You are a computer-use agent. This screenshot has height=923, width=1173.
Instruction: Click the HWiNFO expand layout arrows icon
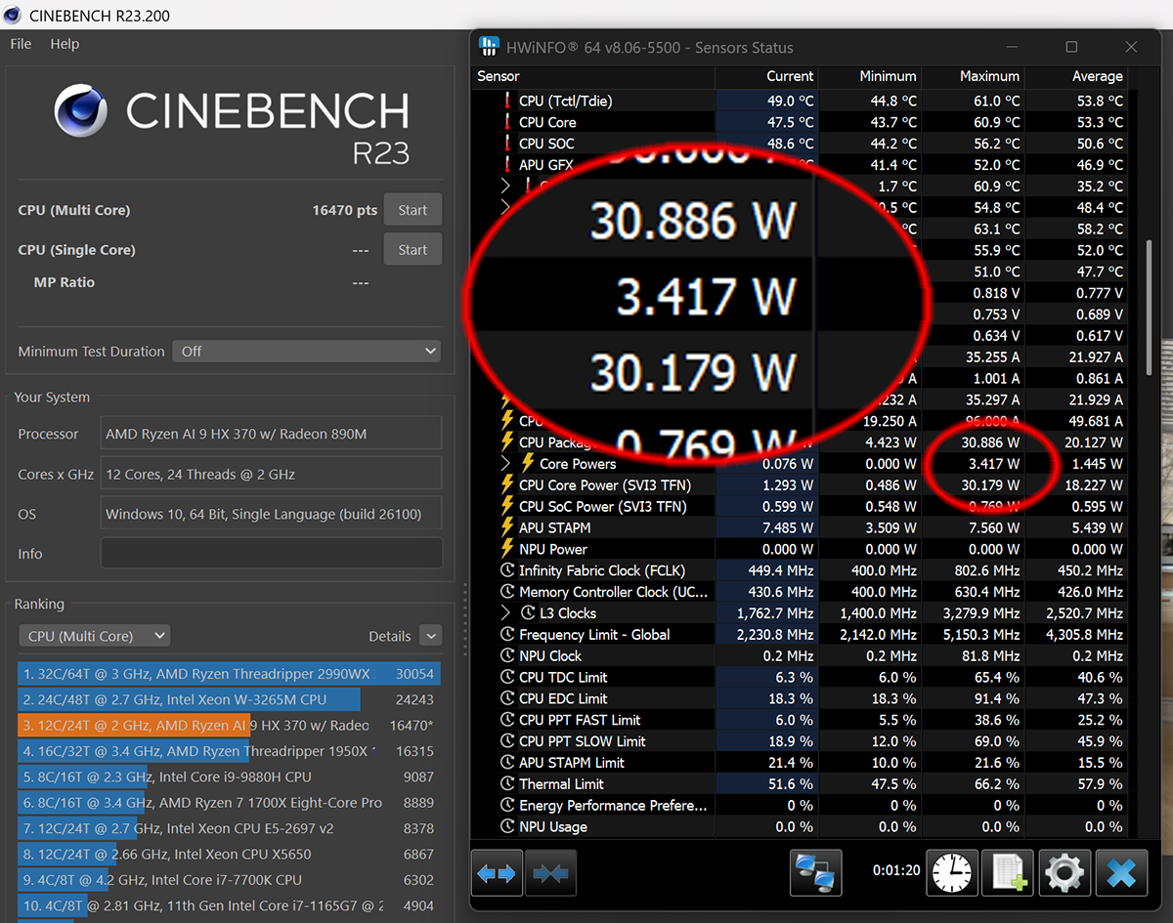pyautogui.click(x=499, y=874)
